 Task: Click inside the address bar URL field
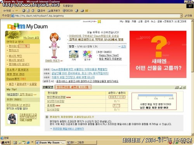[x=96, y=16]
